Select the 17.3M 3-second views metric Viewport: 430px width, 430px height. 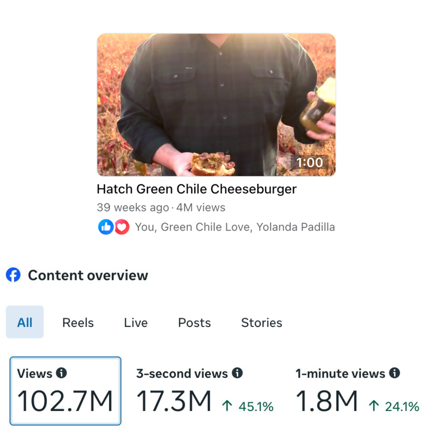click(x=174, y=401)
